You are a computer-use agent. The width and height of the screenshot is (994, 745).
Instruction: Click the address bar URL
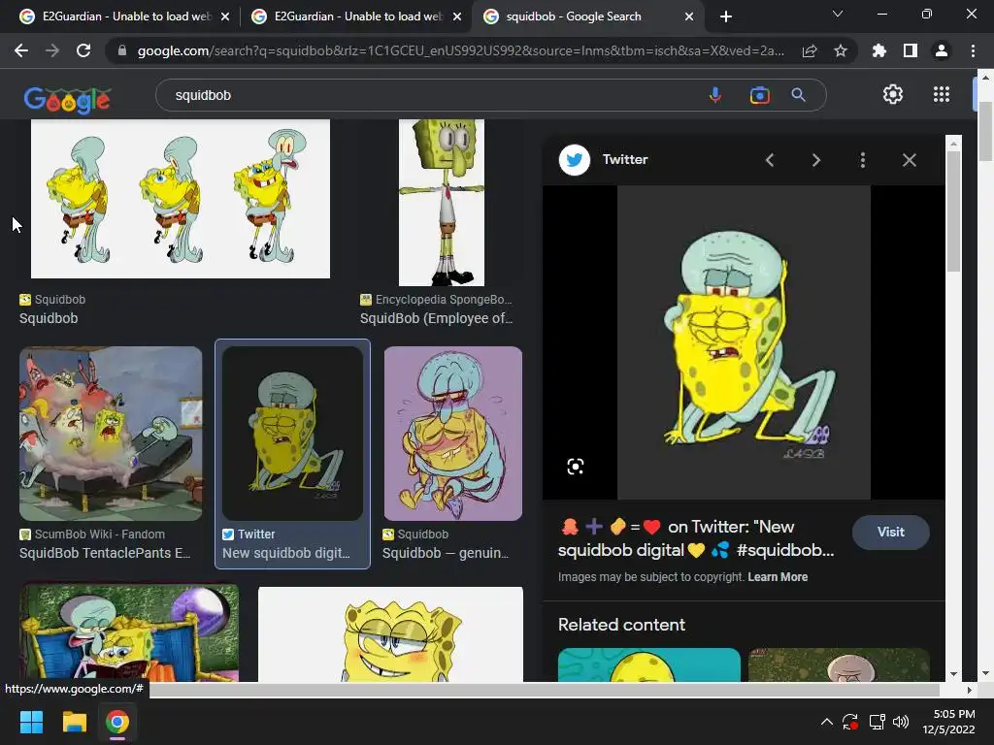[x=460, y=50]
